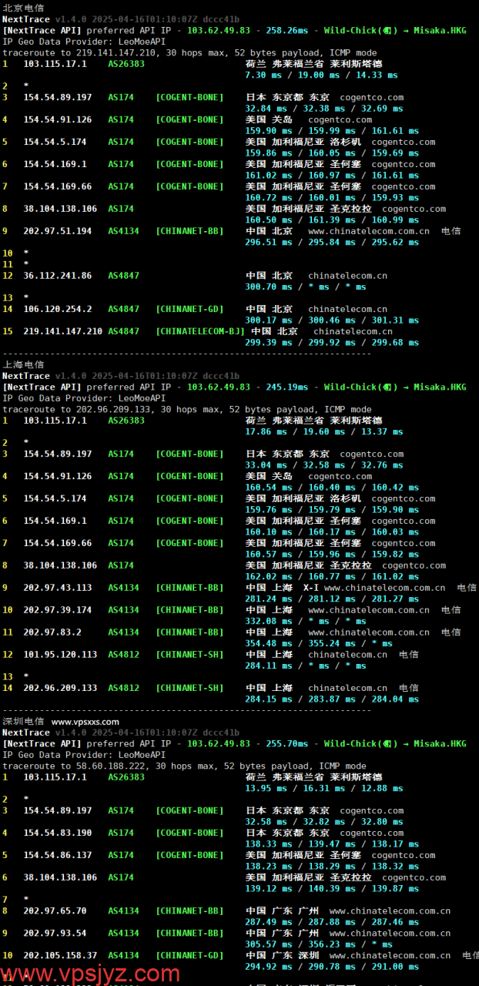
Task: Click API latency value 258.26ms
Action: tap(286, 30)
